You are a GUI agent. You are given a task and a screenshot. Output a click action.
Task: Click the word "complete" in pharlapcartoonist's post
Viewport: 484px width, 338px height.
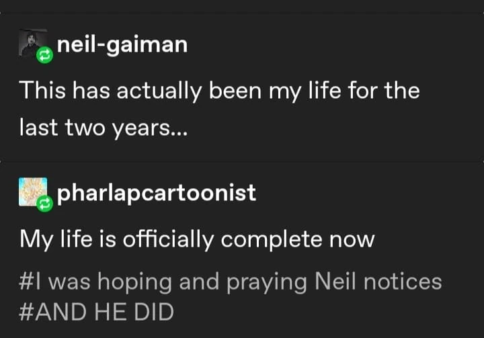pos(278,239)
